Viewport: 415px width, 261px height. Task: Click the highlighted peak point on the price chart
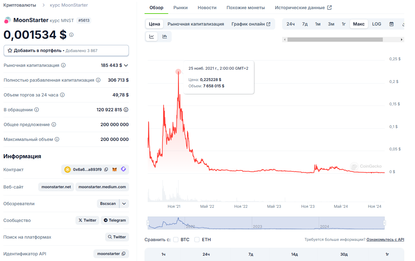(178, 72)
